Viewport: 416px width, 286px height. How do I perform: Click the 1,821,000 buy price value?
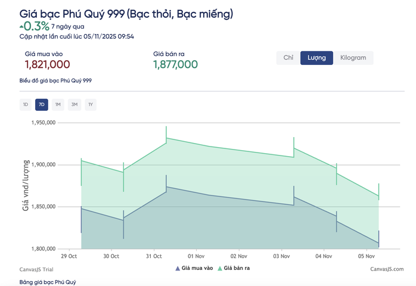point(47,64)
